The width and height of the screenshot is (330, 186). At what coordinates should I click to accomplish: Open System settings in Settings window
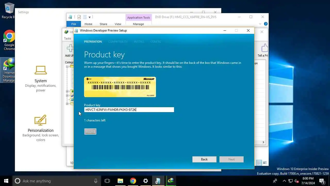click(41, 79)
